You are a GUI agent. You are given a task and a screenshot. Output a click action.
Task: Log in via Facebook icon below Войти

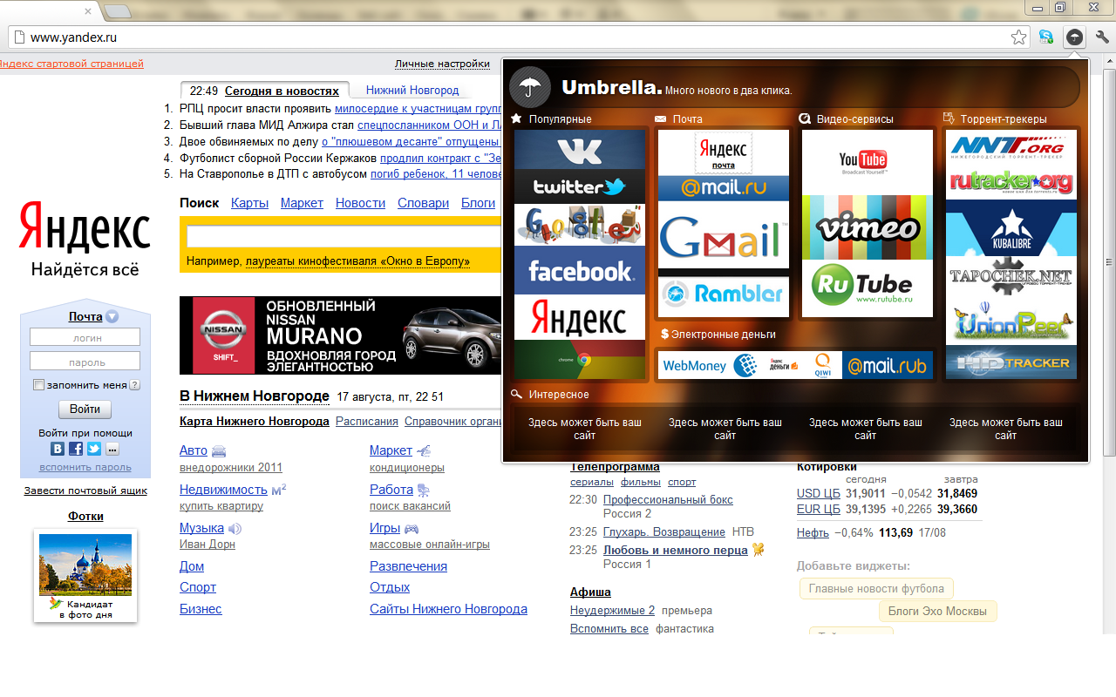coord(76,450)
